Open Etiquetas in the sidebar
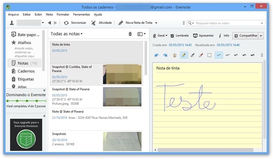The height and width of the screenshot is (159, 273). pyautogui.click(x=23, y=79)
